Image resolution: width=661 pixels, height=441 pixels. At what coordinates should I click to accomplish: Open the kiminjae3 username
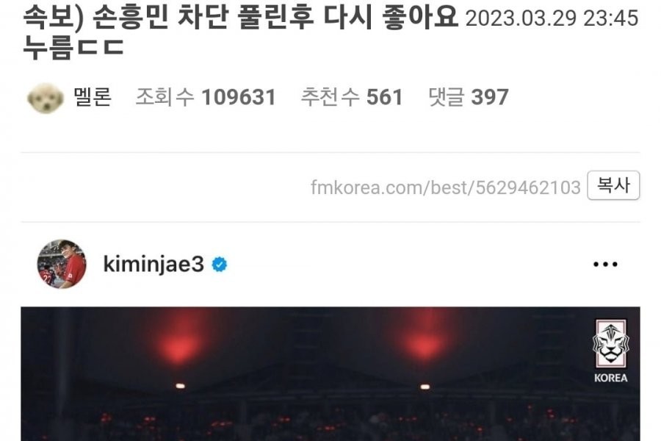[x=153, y=264]
